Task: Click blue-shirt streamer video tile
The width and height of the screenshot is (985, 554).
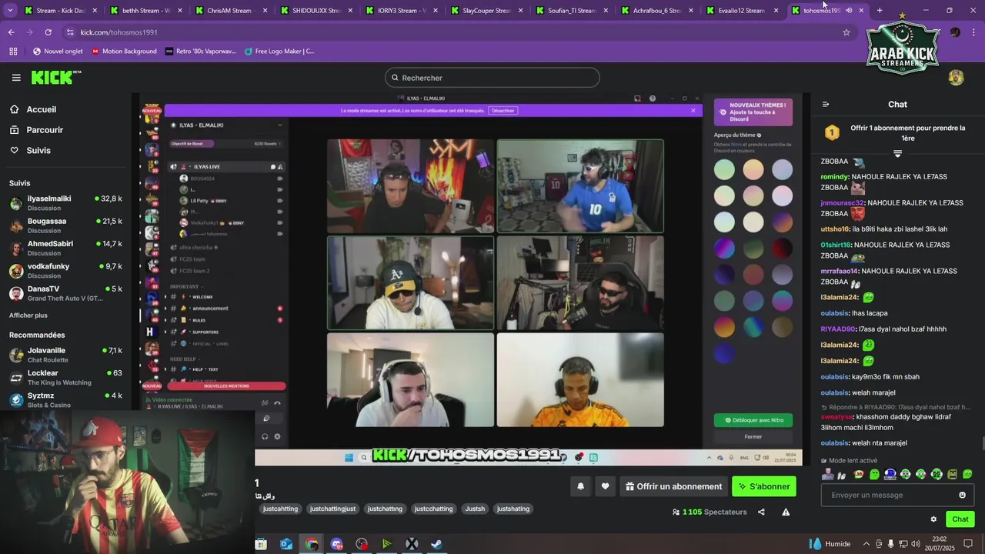Action: click(580, 185)
